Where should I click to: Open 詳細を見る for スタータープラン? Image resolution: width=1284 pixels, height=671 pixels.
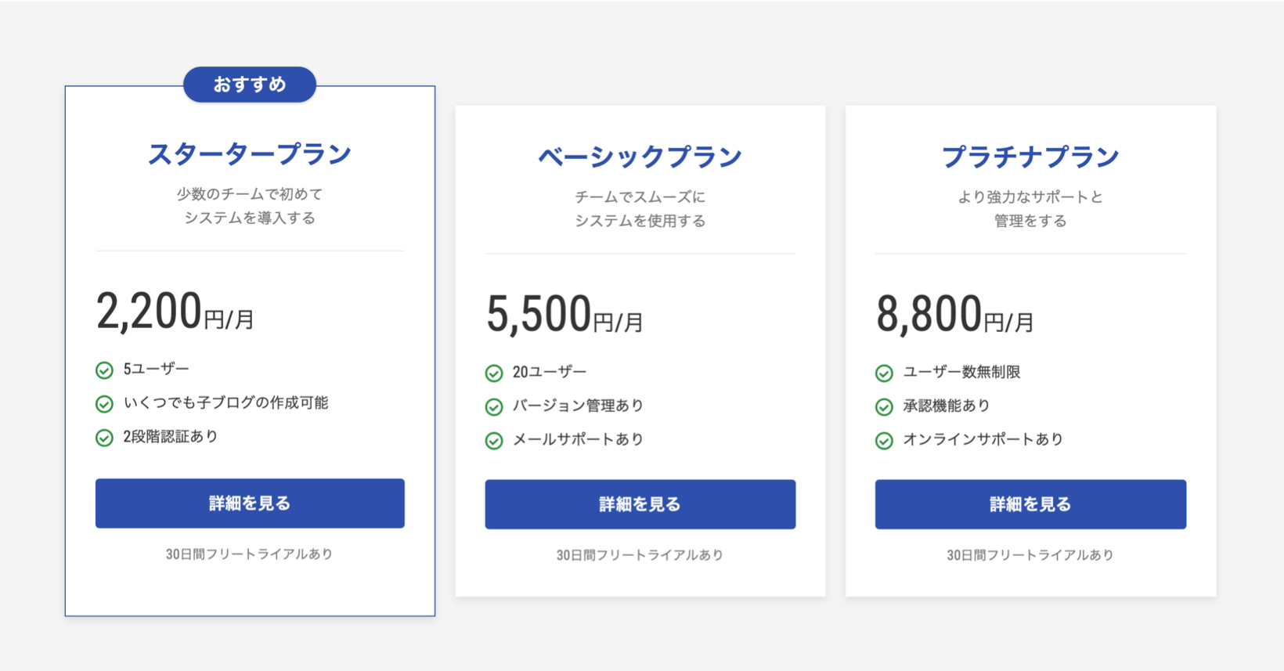(250, 503)
